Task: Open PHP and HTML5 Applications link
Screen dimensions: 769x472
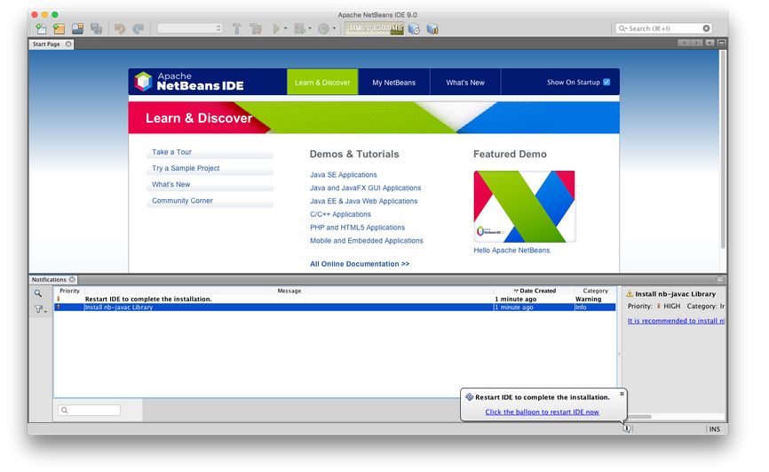Action: coord(357,228)
